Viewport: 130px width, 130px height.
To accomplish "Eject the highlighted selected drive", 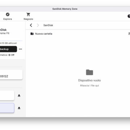I will tap(19, 108).
